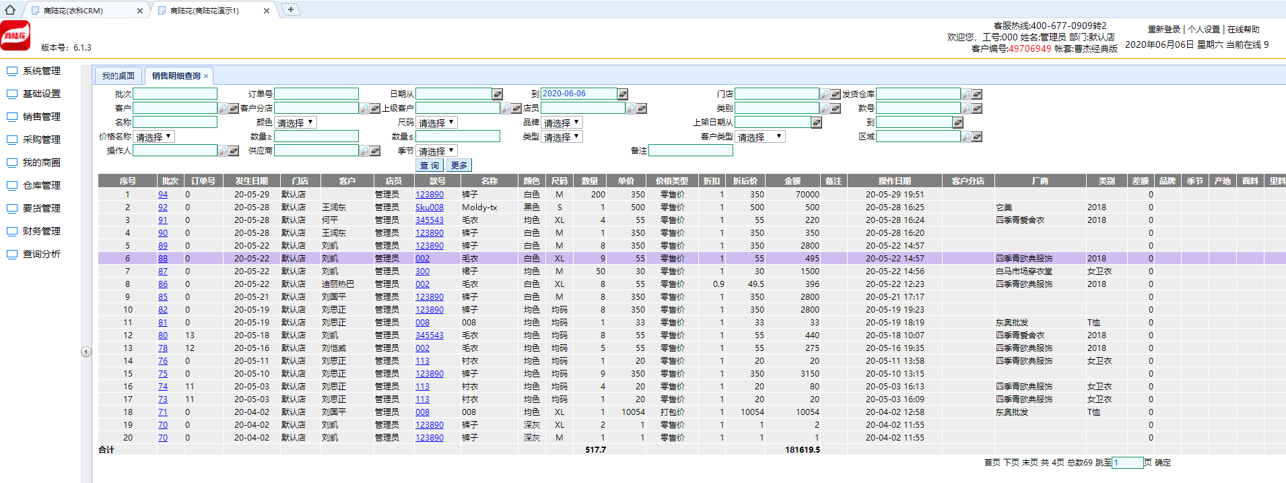The height and width of the screenshot is (483, 1286).
Task: Switch to 我的桌面 tab
Action: (x=119, y=76)
